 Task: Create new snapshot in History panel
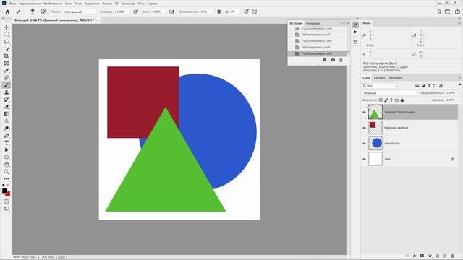pos(333,60)
